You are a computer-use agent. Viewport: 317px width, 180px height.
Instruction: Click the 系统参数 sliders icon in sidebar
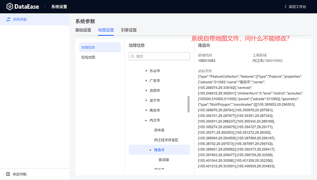(x=8, y=19)
